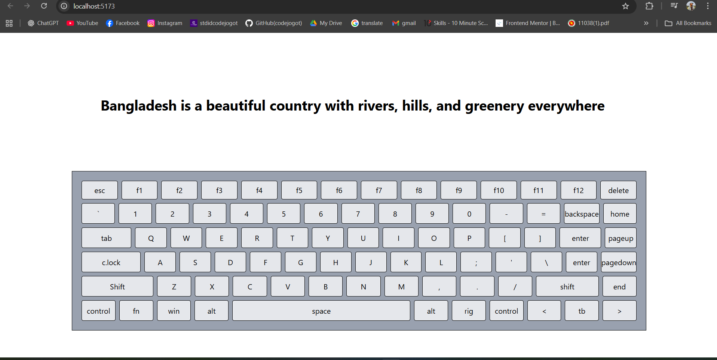The width and height of the screenshot is (717, 360).
Task: Open the profile avatar menu
Action: tap(691, 6)
